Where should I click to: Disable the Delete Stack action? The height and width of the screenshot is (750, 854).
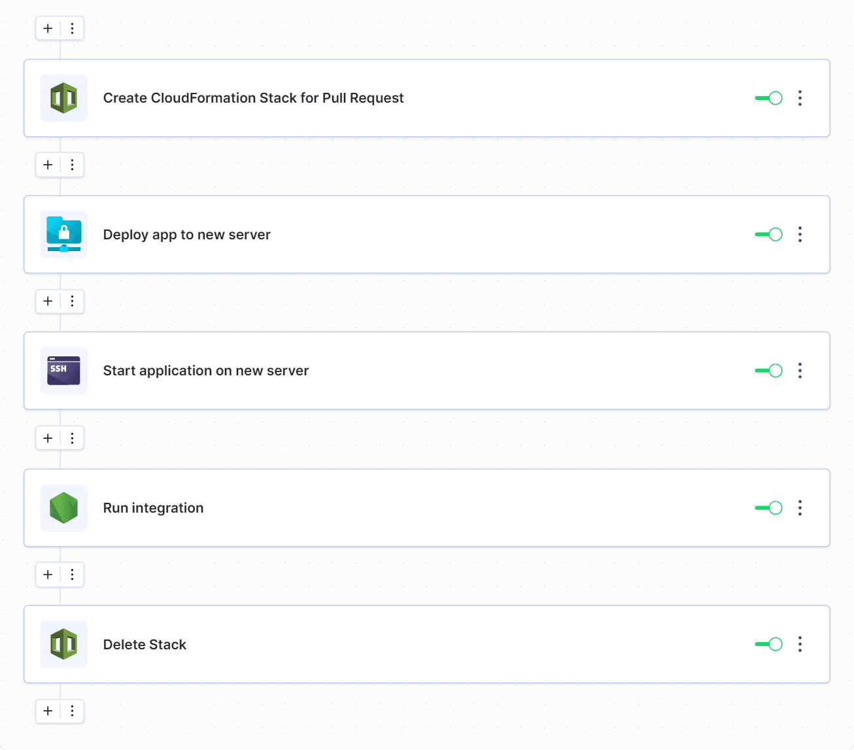pyautogui.click(x=769, y=644)
